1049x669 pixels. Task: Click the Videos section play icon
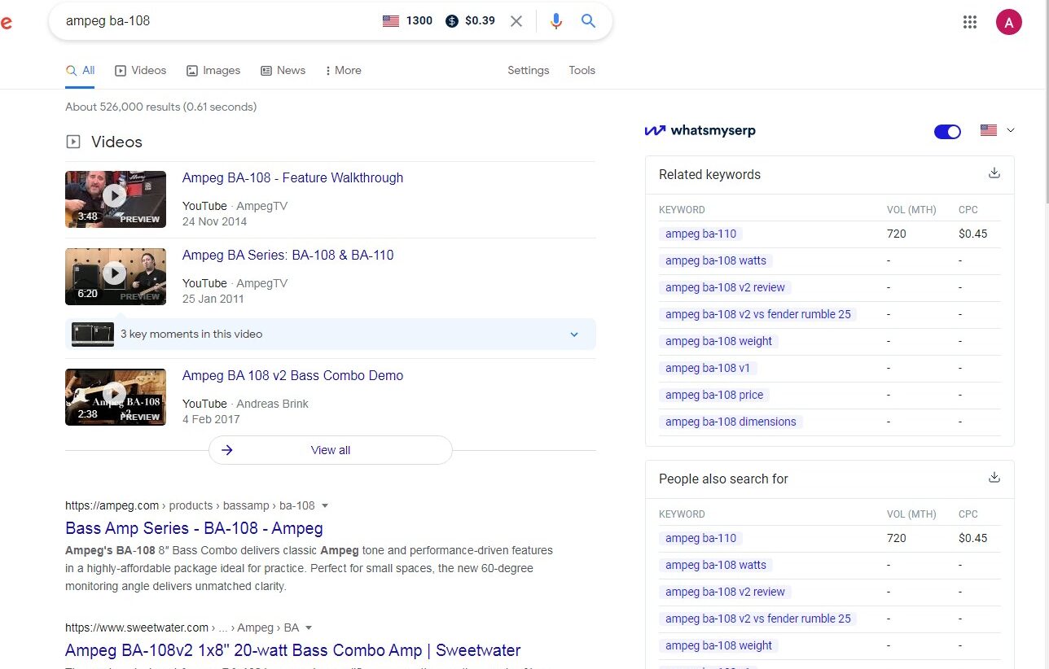click(x=73, y=142)
